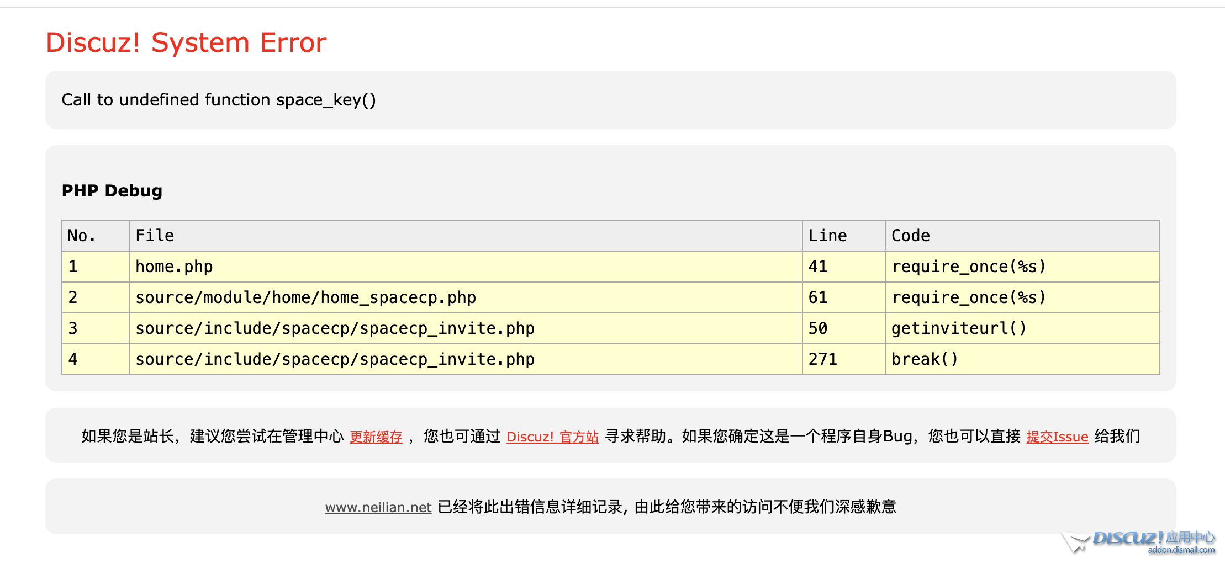Click the 提交Issue link
Image resolution: width=1225 pixels, height=564 pixels.
pos(1057,437)
